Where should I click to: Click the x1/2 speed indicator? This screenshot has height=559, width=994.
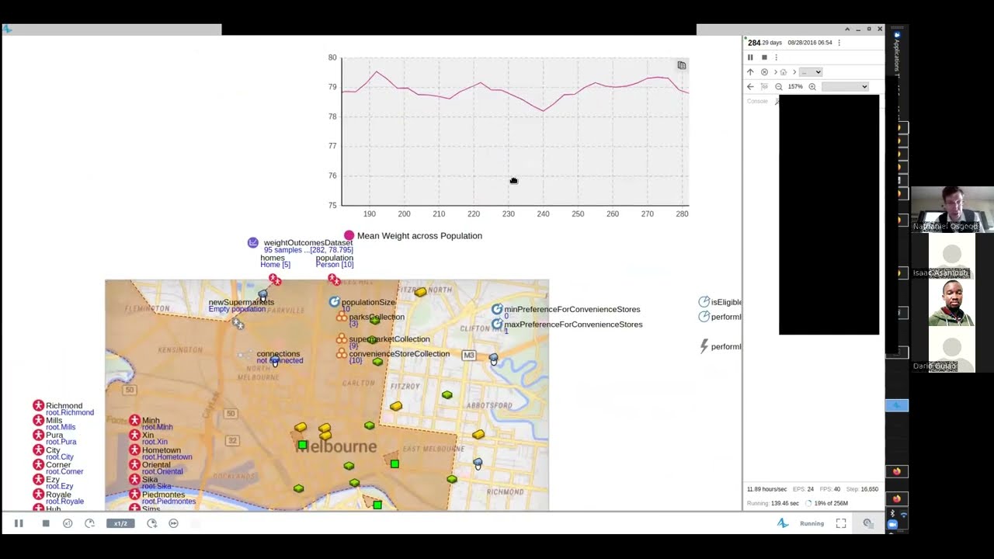120,523
